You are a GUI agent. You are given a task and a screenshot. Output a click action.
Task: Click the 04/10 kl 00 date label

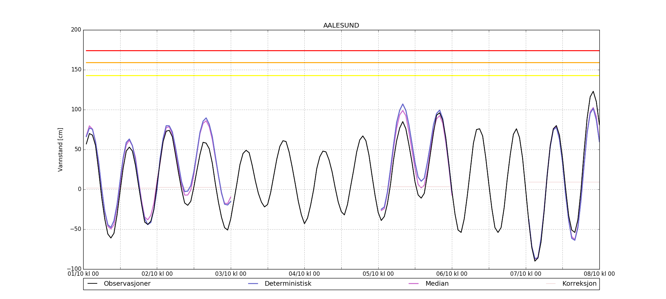click(x=304, y=274)
